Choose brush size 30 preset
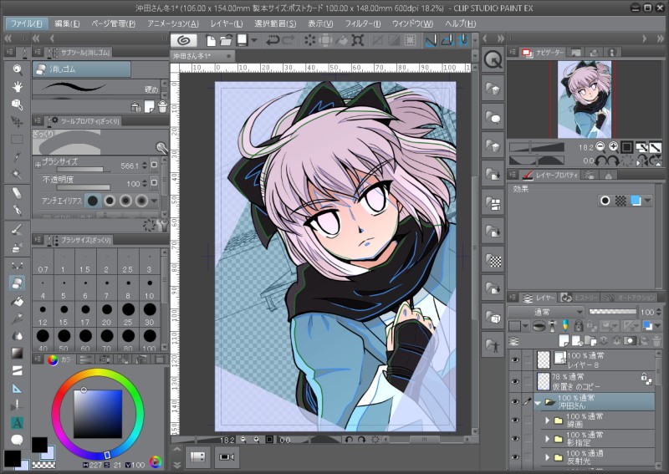 [150, 314]
